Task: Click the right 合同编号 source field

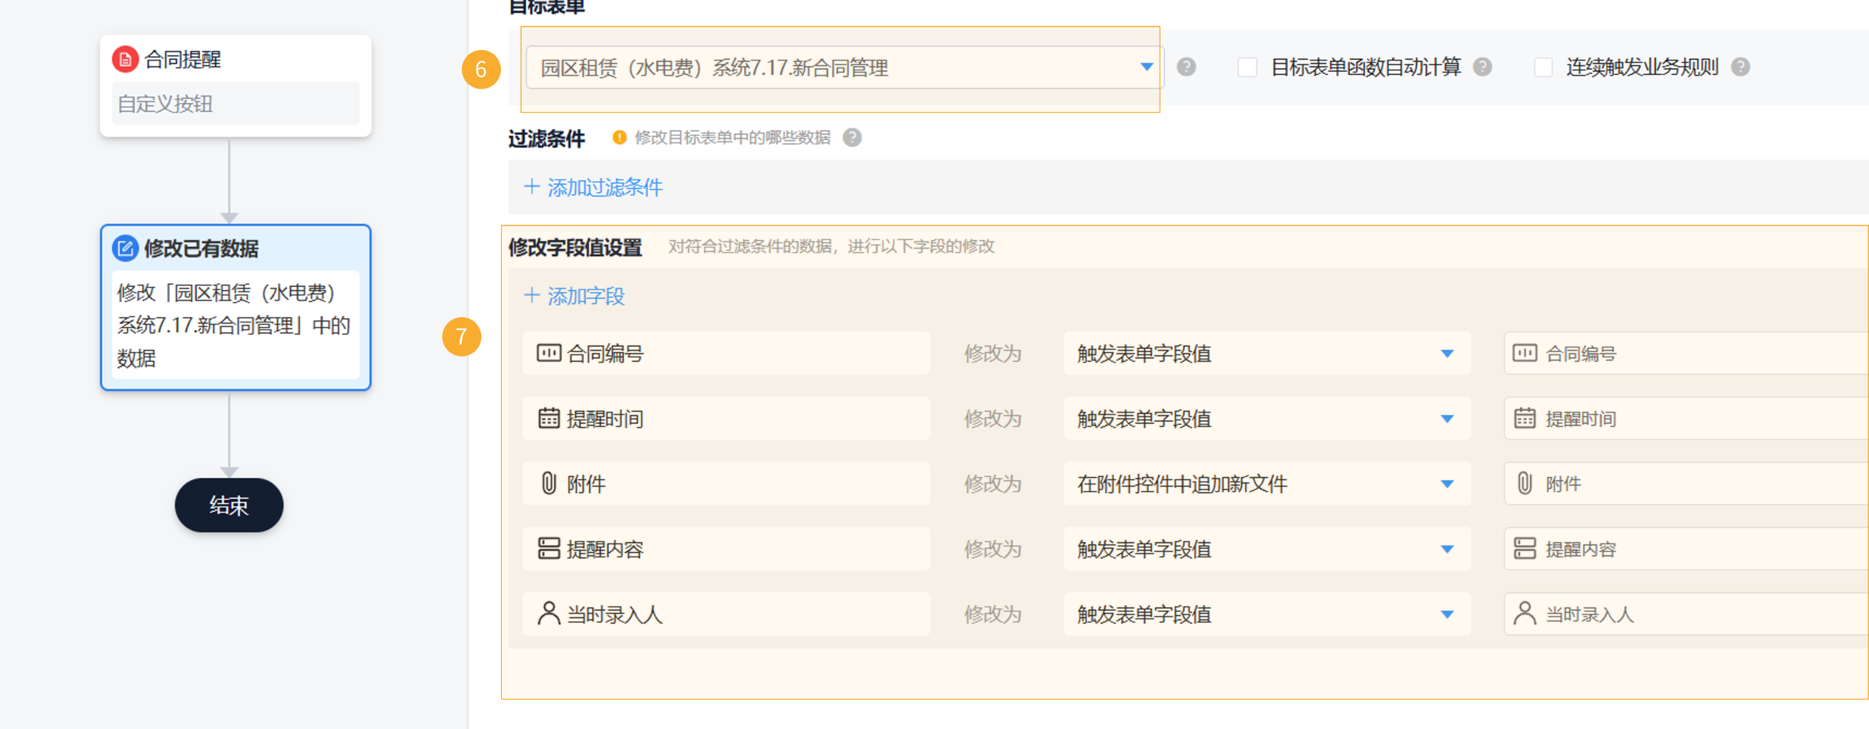Action: pos(1686,354)
